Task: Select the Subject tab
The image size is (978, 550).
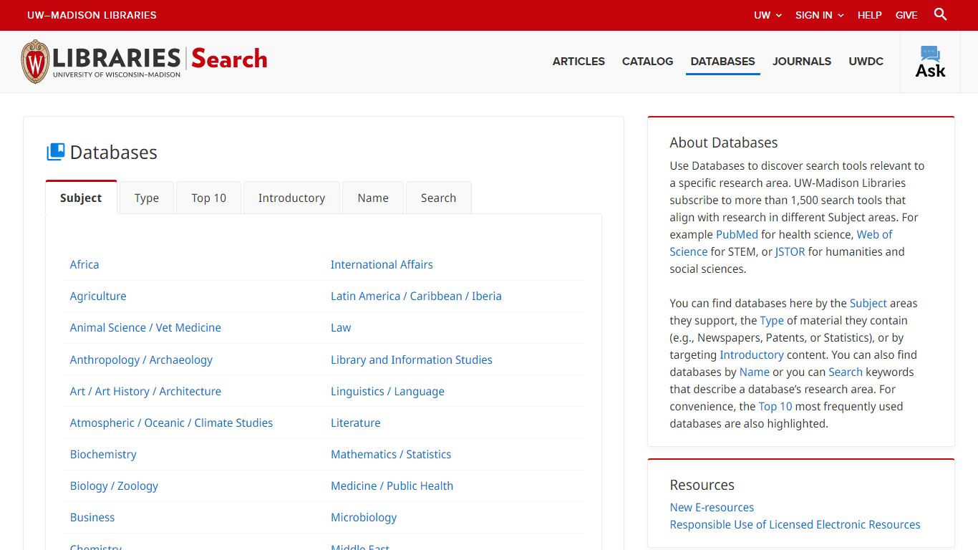Action: [x=81, y=198]
